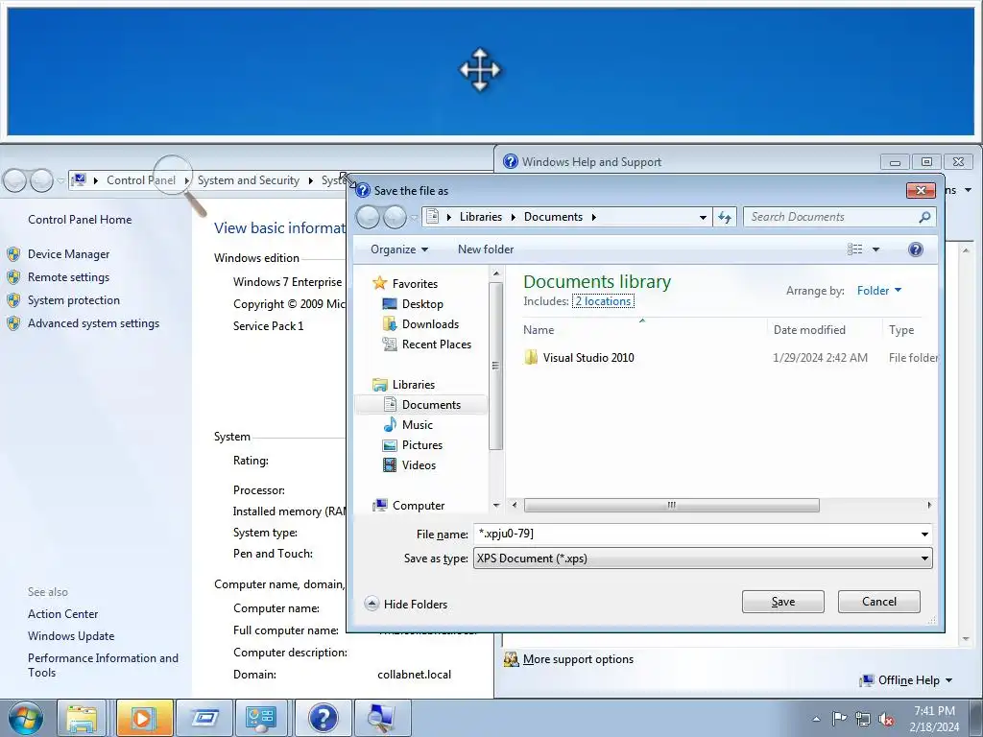Open the view options dropdown arrow
The width and height of the screenshot is (983, 737).
tap(875, 250)
